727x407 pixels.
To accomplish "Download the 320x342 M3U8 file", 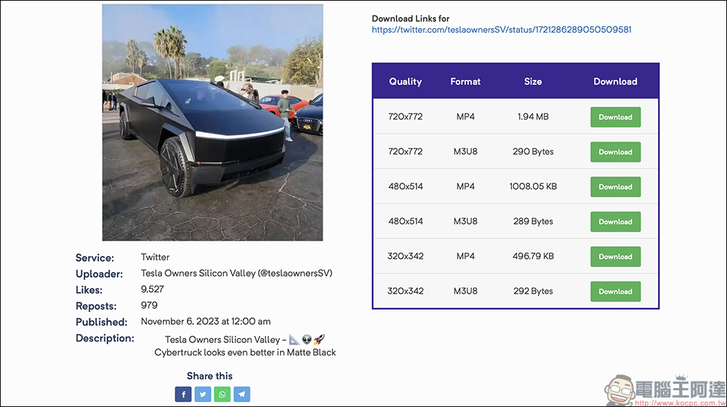I will 615,291.
